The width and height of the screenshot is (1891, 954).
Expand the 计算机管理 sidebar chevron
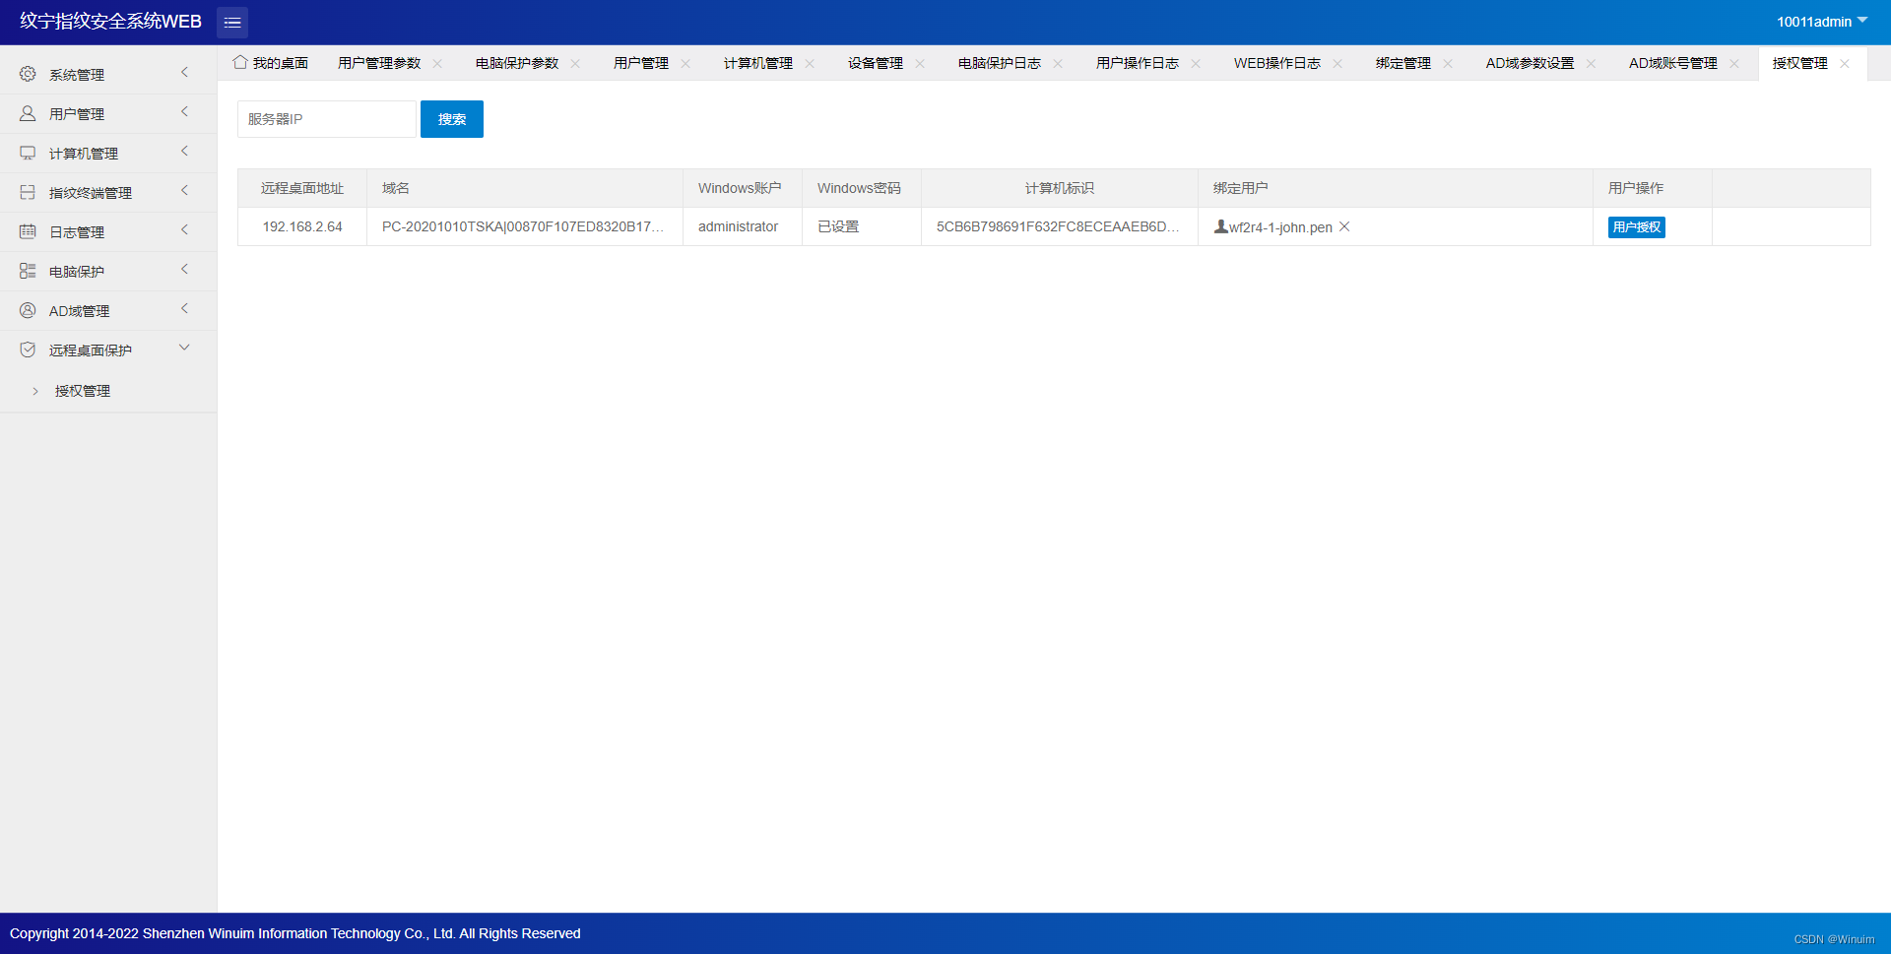pos(184,152)
